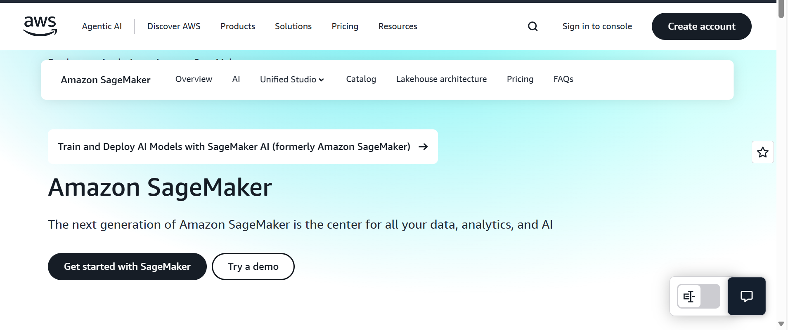Open the Solutions menu

click(293, 26)
